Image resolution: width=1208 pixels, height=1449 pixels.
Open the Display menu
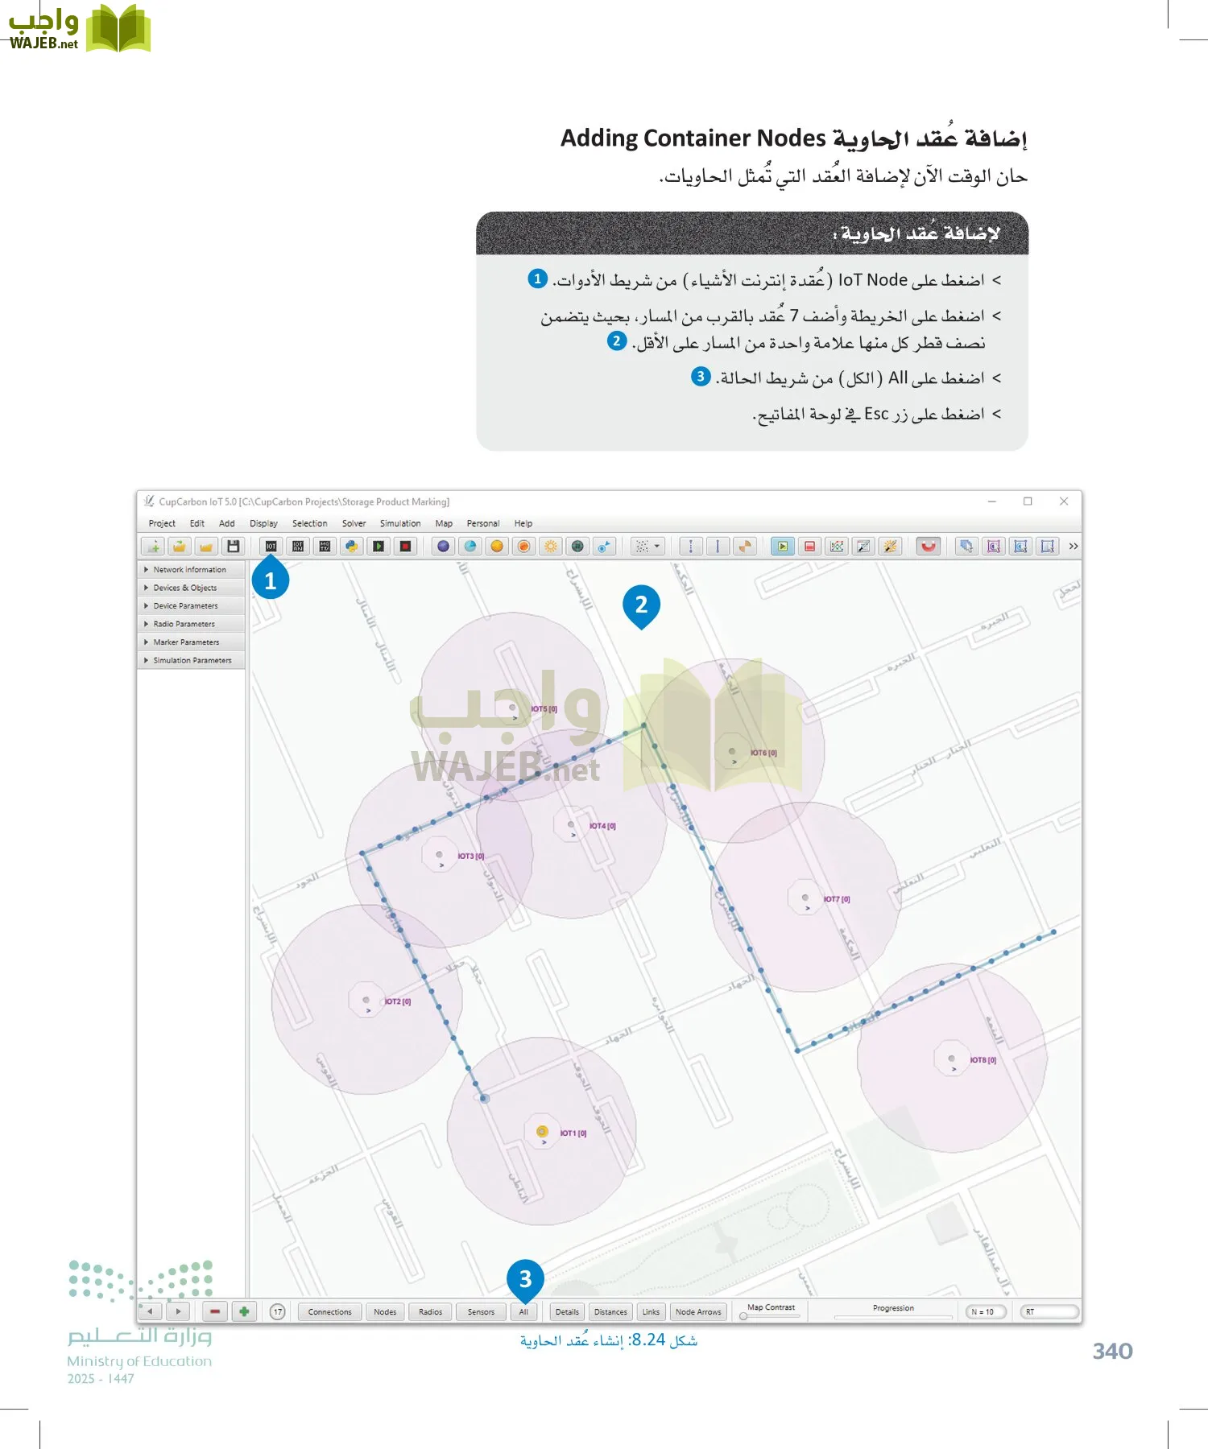[263, 523]
